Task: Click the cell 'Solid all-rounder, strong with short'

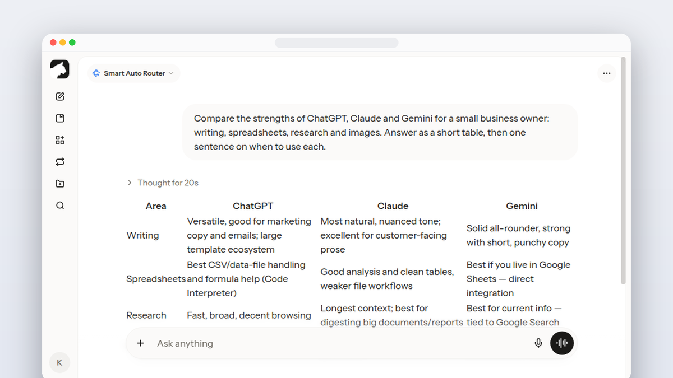Action: coord(518,236)
